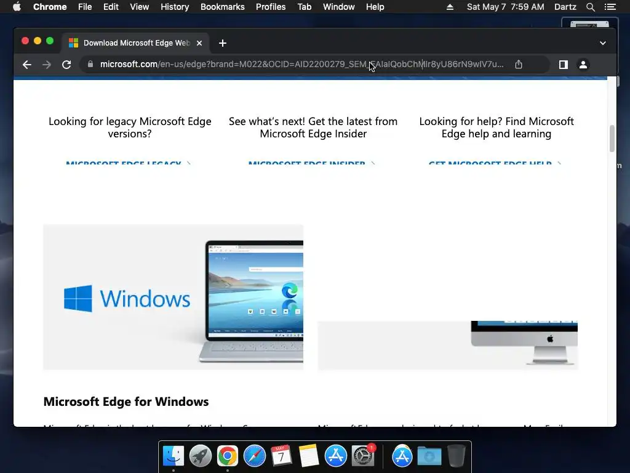Open the App Store icon beside Downloads folder
The image size is (630, 473).
coord(402,456)
